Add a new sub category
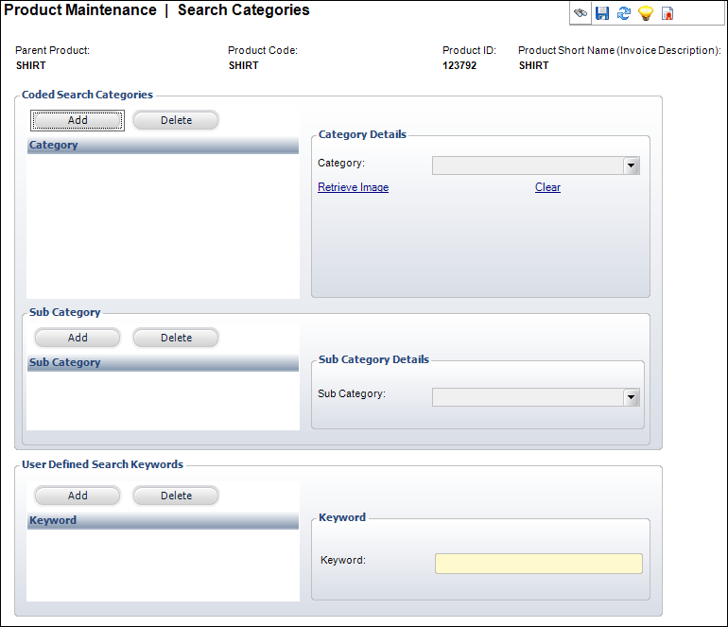Image resolution: width=728 pixels, height=627 pixels. (78, 338)
